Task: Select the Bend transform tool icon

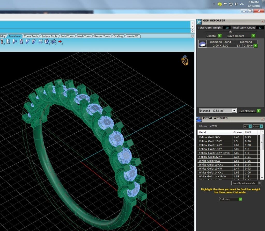Action: pyautogui.click(x=15, y=41)
